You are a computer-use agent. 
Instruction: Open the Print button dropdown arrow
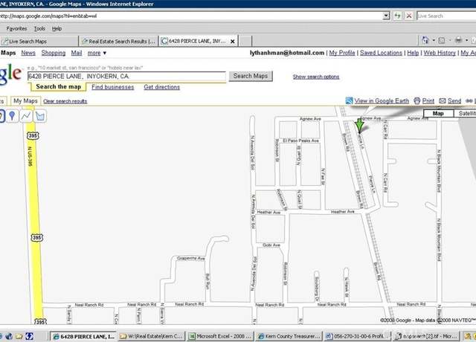click(x=466, y=40)
